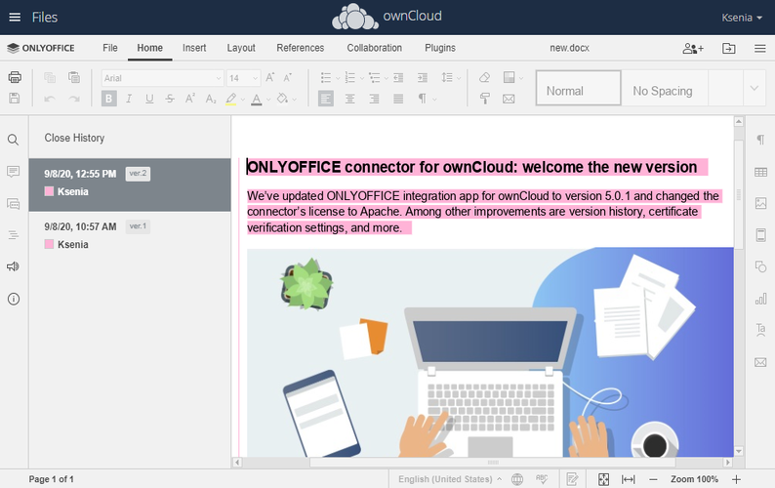Click the increase indent icon
This screenshot has width=775, height=488.
[423, 78]
